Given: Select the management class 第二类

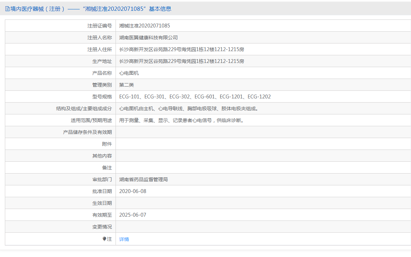Looking at the screenshot, I should [x=127, y=85].
